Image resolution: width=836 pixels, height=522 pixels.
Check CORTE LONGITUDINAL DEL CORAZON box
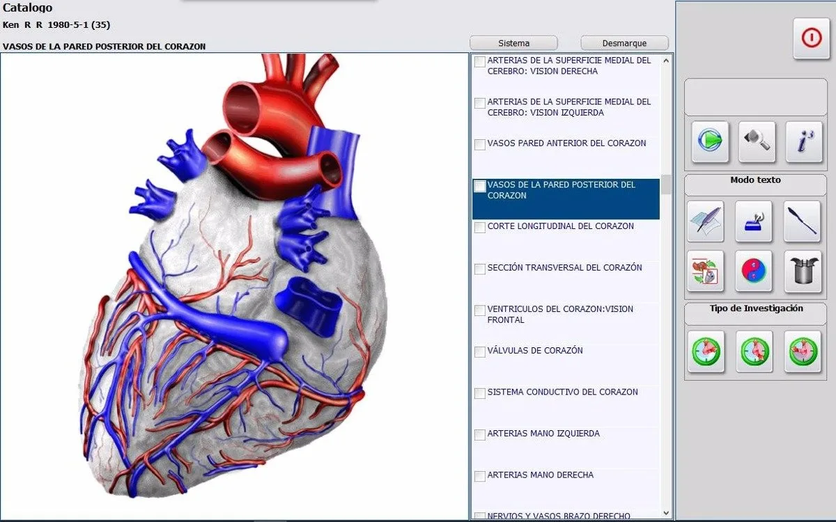[x=480, y=228]
